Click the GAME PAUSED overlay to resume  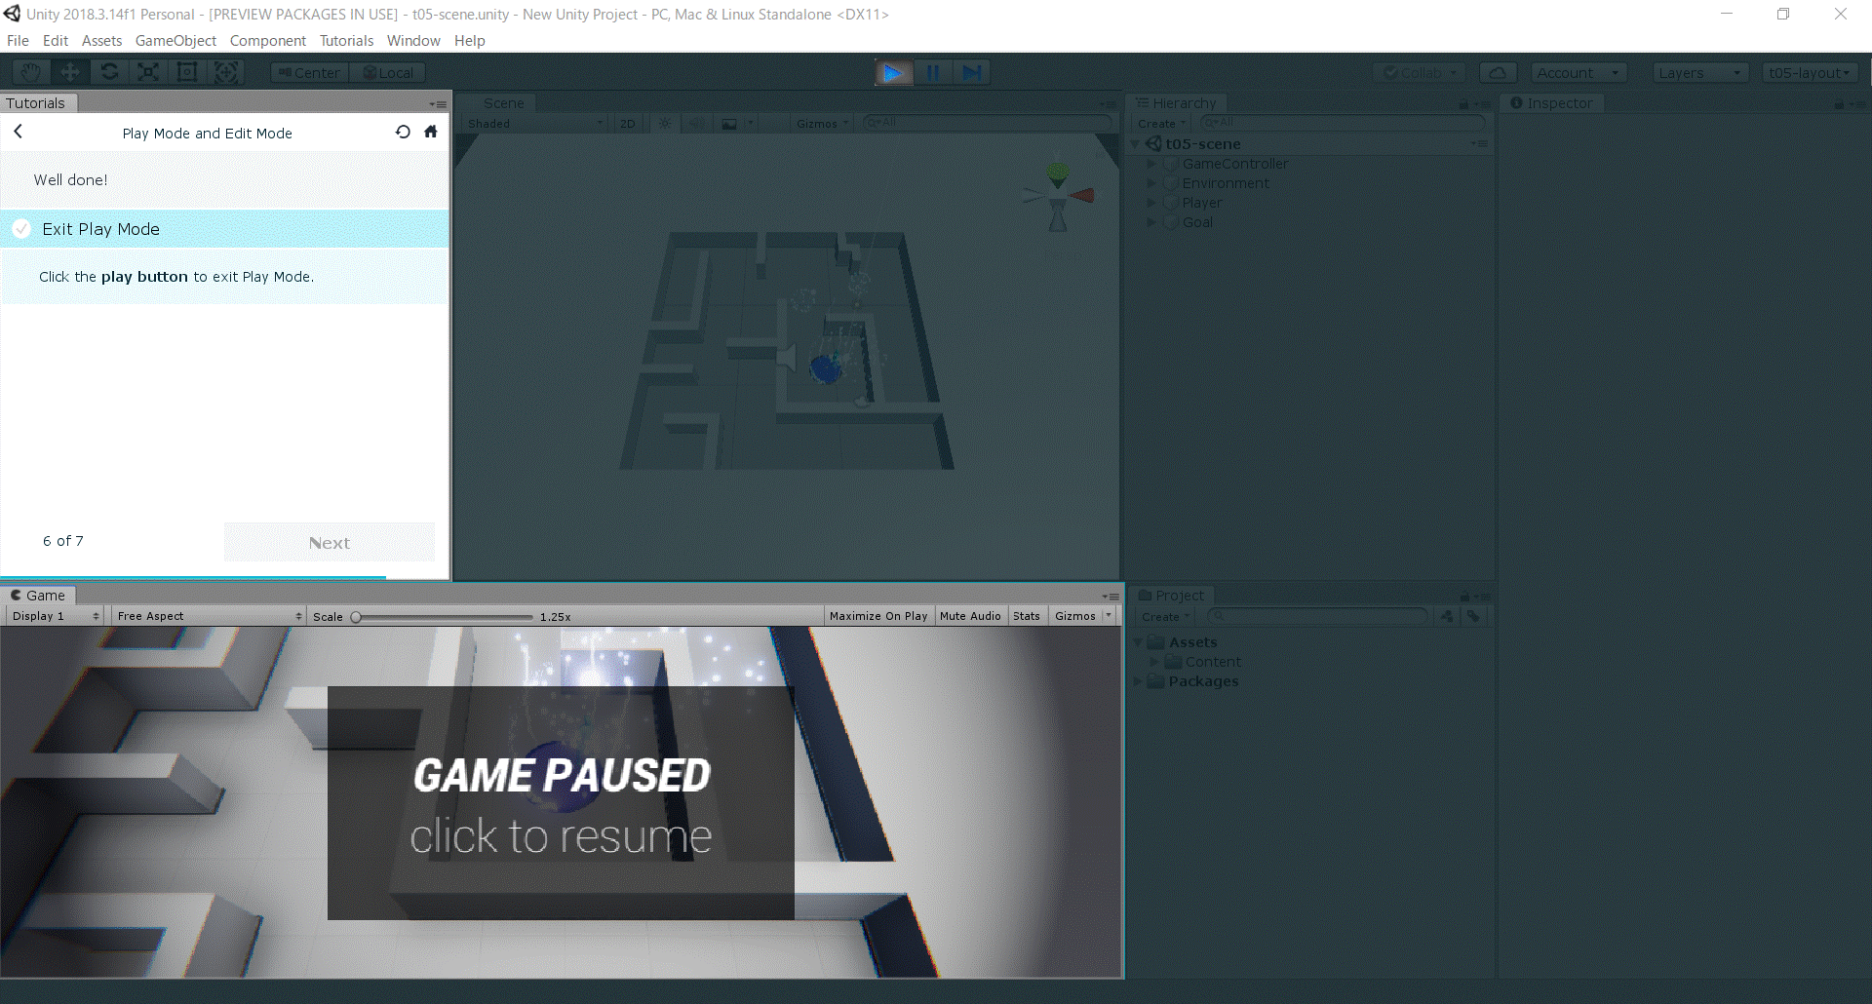click(x=561, y=803)
